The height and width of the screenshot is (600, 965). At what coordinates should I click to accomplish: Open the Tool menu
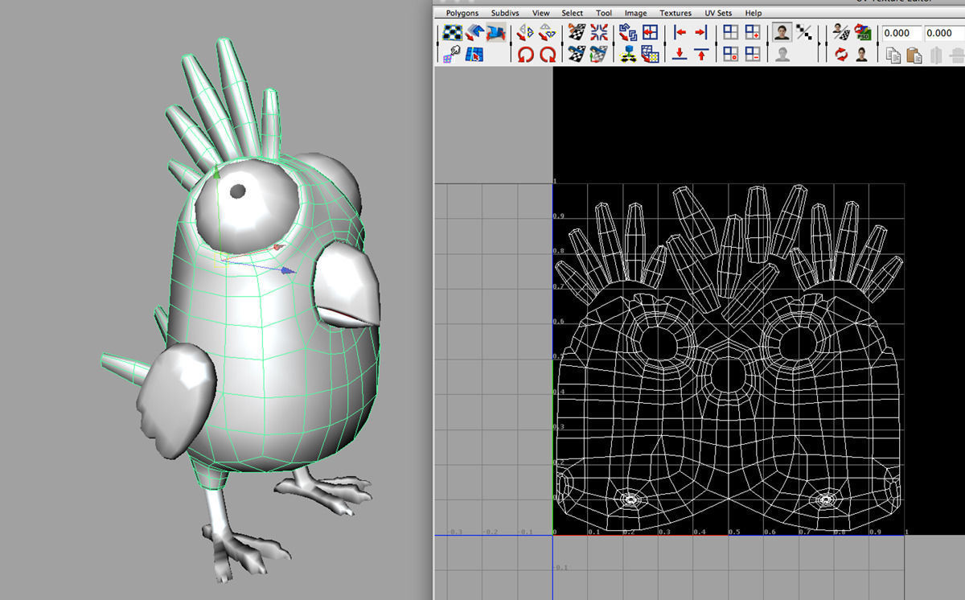604,14
